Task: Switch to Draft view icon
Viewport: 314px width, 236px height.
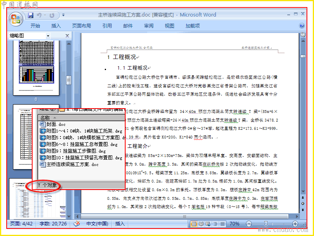Action: coord(222,224)
